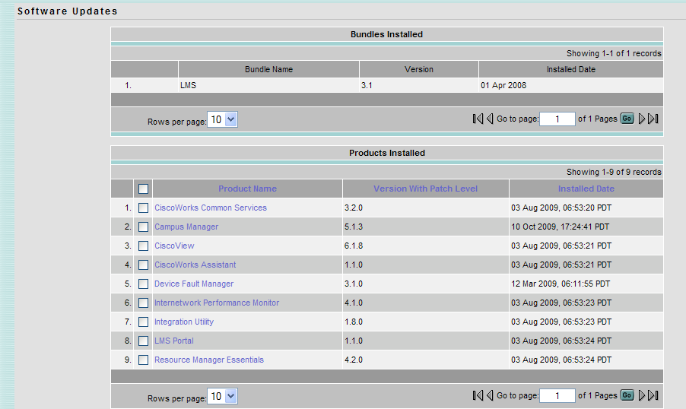The image size is (686, 409).
Task: Tick the select-all checkbox in Products header
Action: pos(143,189)
